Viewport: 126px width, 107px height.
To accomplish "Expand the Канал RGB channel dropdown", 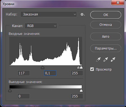I will click(41, 26).
